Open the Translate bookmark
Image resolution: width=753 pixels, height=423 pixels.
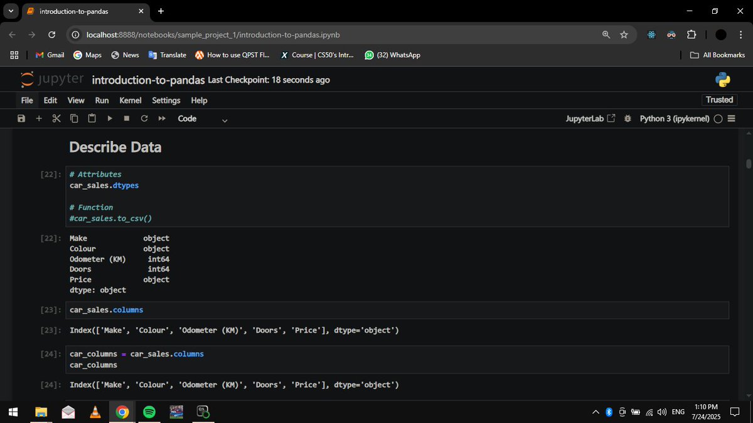tap(167, 55)
